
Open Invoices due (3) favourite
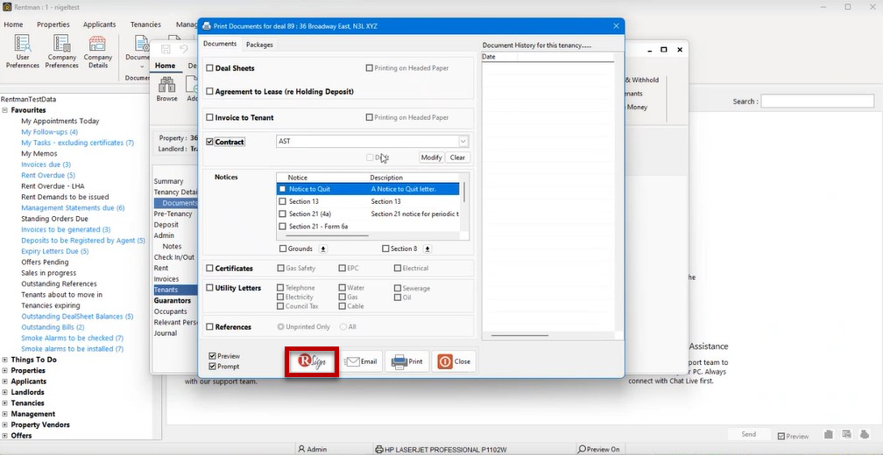point(46,164)
